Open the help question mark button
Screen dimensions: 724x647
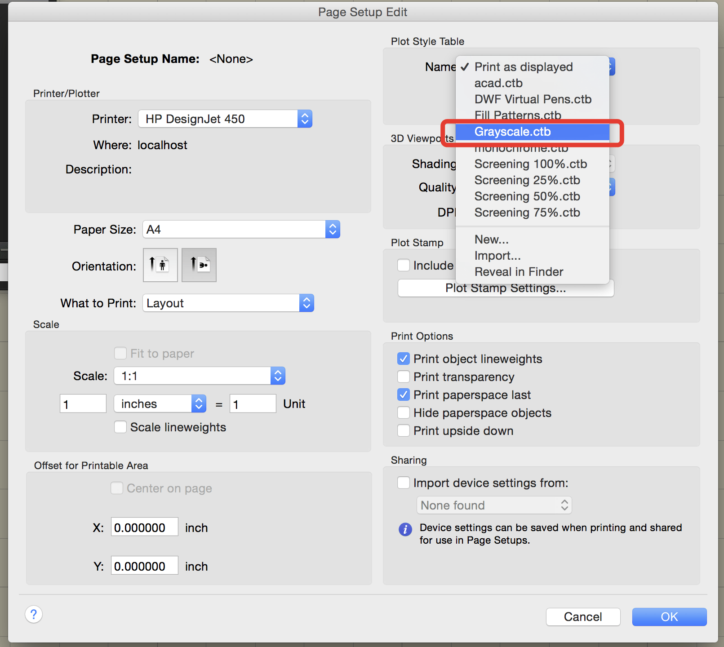[34, 614]
